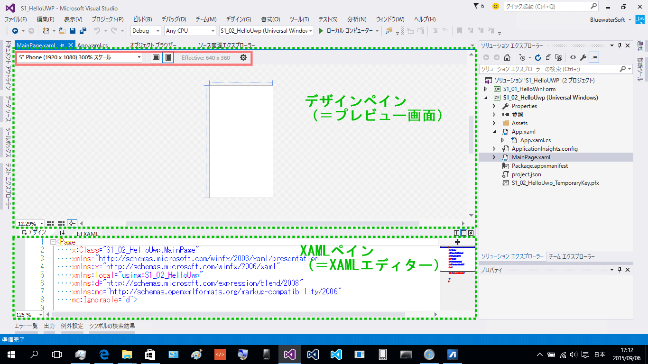Click the Navigate Backward toolbar button

(15, 31)
